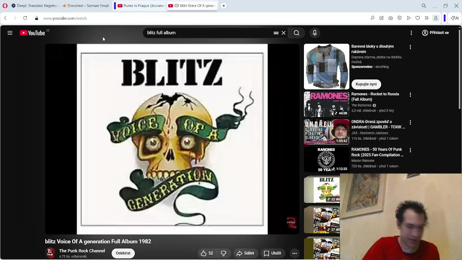The height and width of the screenshot is (260, 462).
Task: Open options for RAMONES 50 Years video
Action: (410, 150)
